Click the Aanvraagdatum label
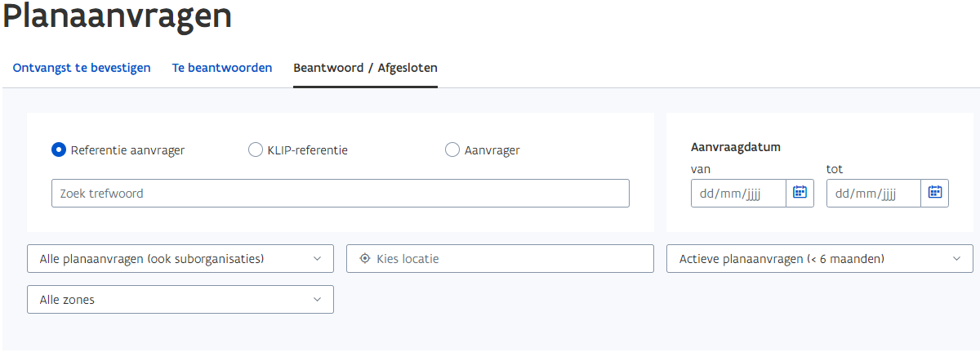The width and height of the screenshot is (980, 357). (736, 148)
